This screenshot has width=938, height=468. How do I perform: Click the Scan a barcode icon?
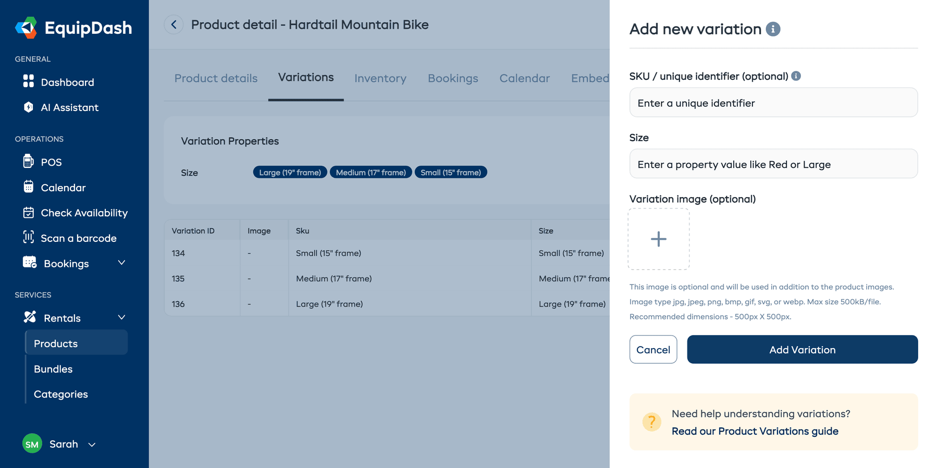point(29,237)
